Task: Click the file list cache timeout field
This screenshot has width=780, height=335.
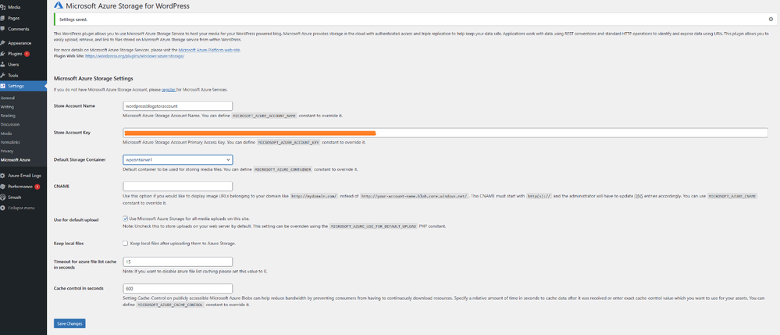Action: coord(177,262)
